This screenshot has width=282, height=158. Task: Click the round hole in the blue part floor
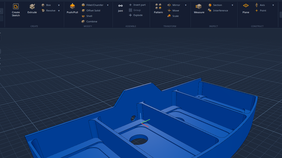[x=139, y=140]
